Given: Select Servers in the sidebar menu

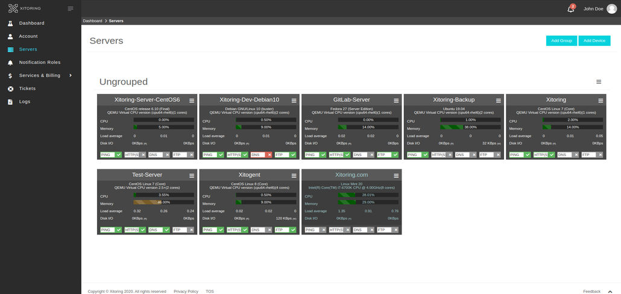Looking at the screenshot, I should pyautogui.click(x=28, y=49).
